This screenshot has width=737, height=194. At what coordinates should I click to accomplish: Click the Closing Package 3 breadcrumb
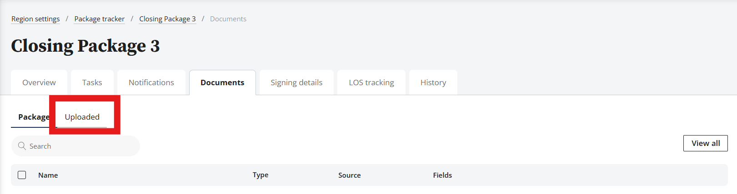click(167, 19)
